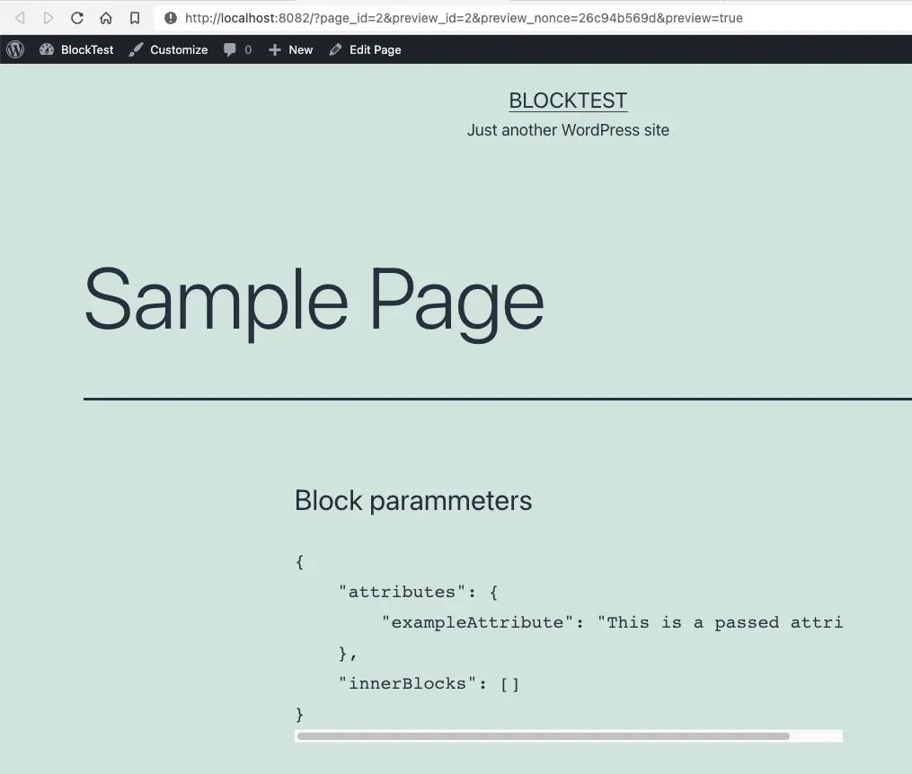The height and width of the screenshot is (774, 912).
Task: Go to browser home icon
Action: [106, 18]
